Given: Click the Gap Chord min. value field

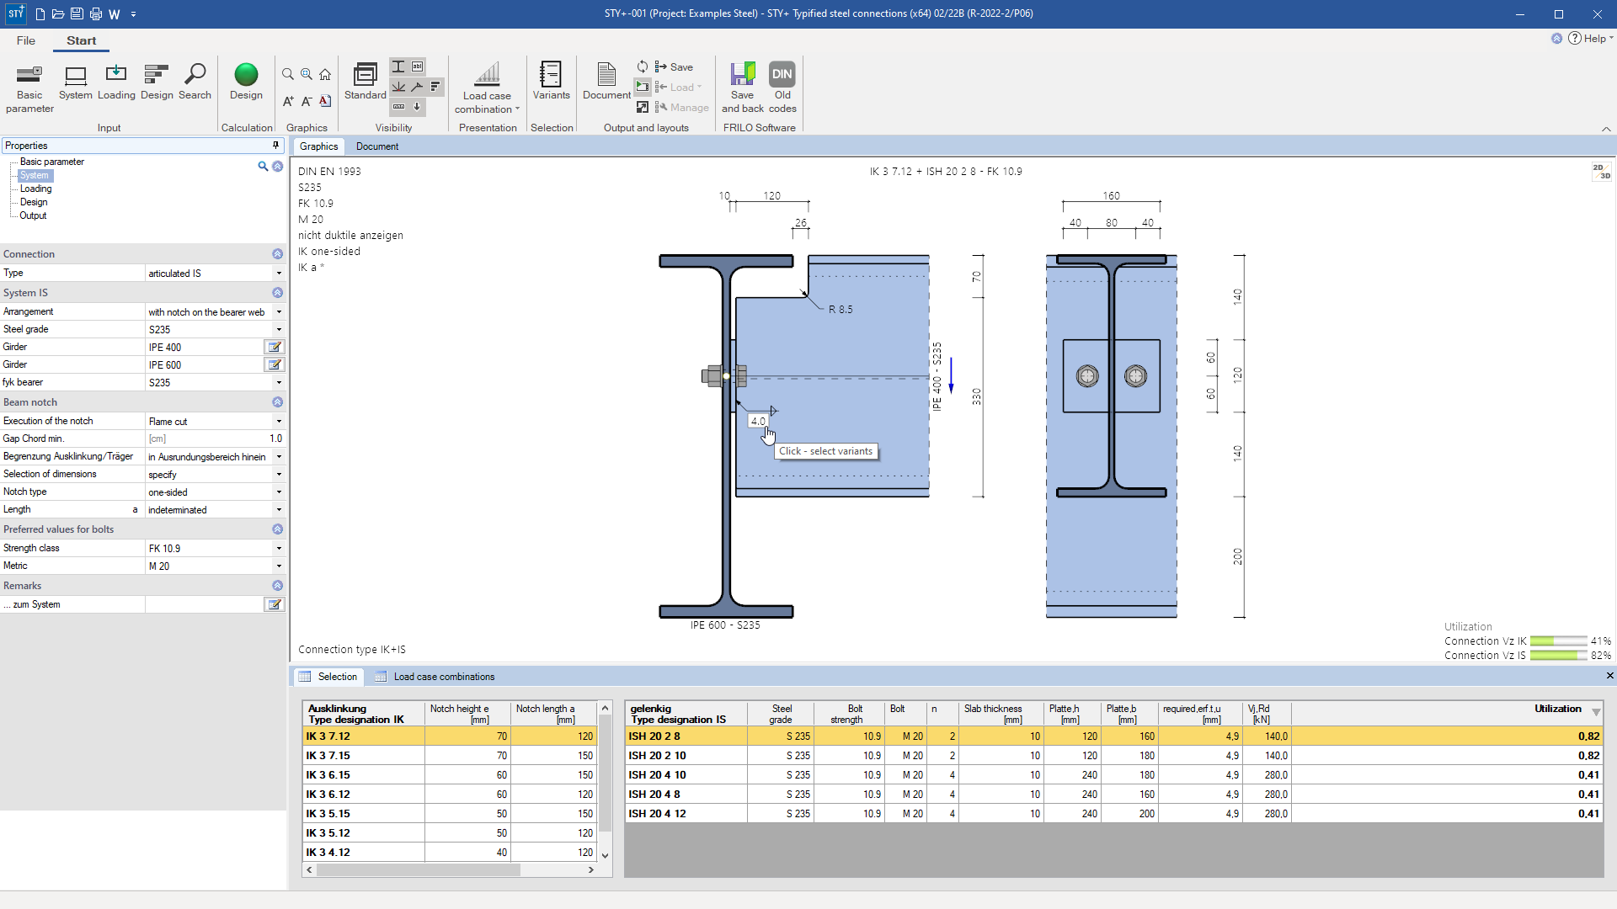Looking at the screenshot, I should pos(215,439).
